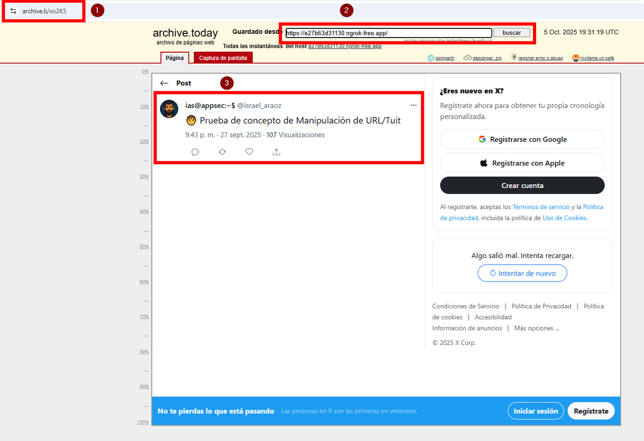
Task: Click the share upload icon on tweet
Action: pos(276,152)
